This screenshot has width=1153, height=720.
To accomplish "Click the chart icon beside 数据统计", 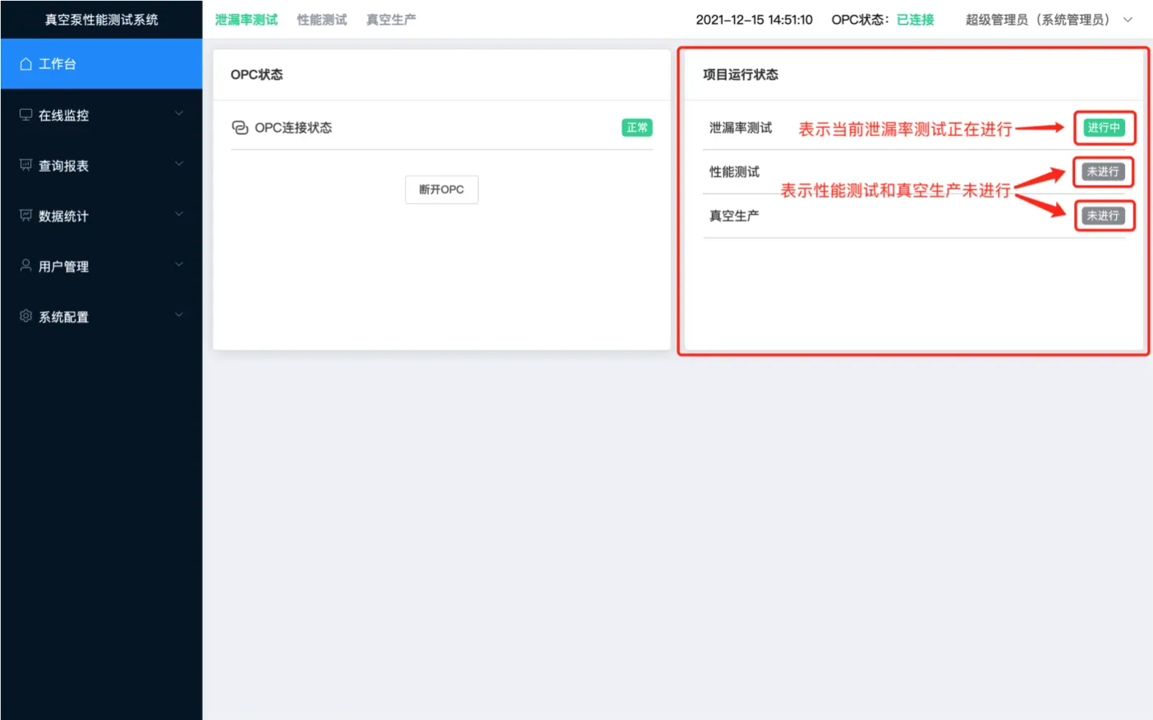I will [25, 216].
